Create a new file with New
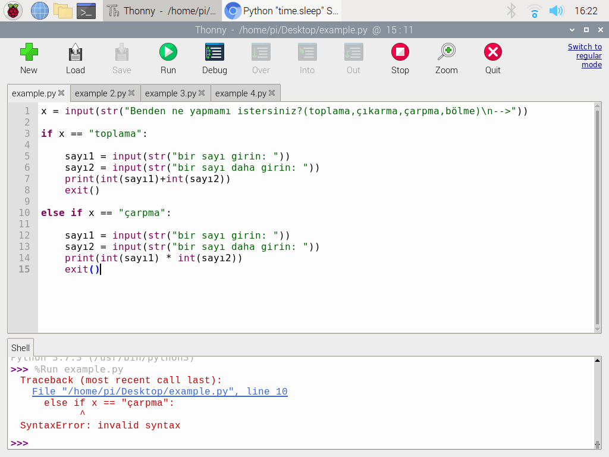The image size is (609, 457). tap(29, 59)
